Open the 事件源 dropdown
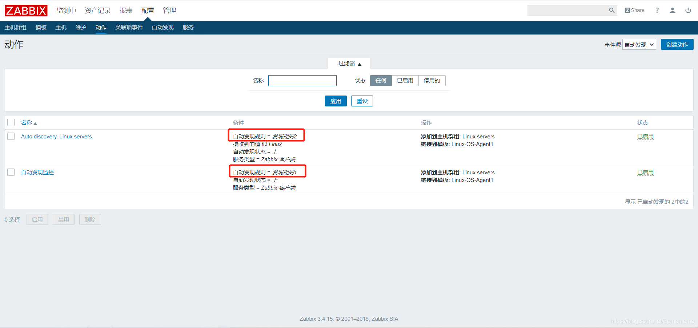 639,45
